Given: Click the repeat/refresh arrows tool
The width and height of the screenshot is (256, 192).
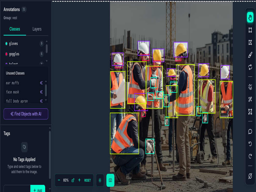Looking at the screenshot, I should click(250, 67).
